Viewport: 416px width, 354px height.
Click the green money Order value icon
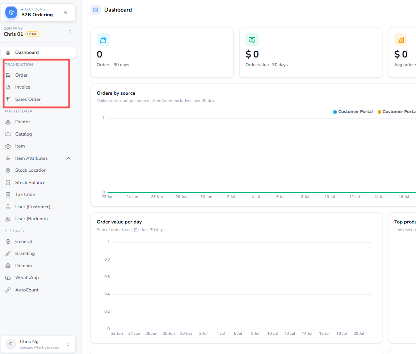[x=252, y=40]
